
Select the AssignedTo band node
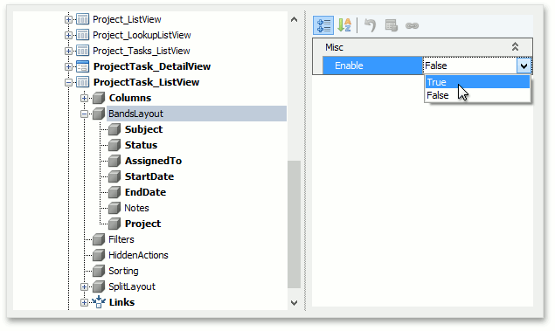click(x=153, y=161)
